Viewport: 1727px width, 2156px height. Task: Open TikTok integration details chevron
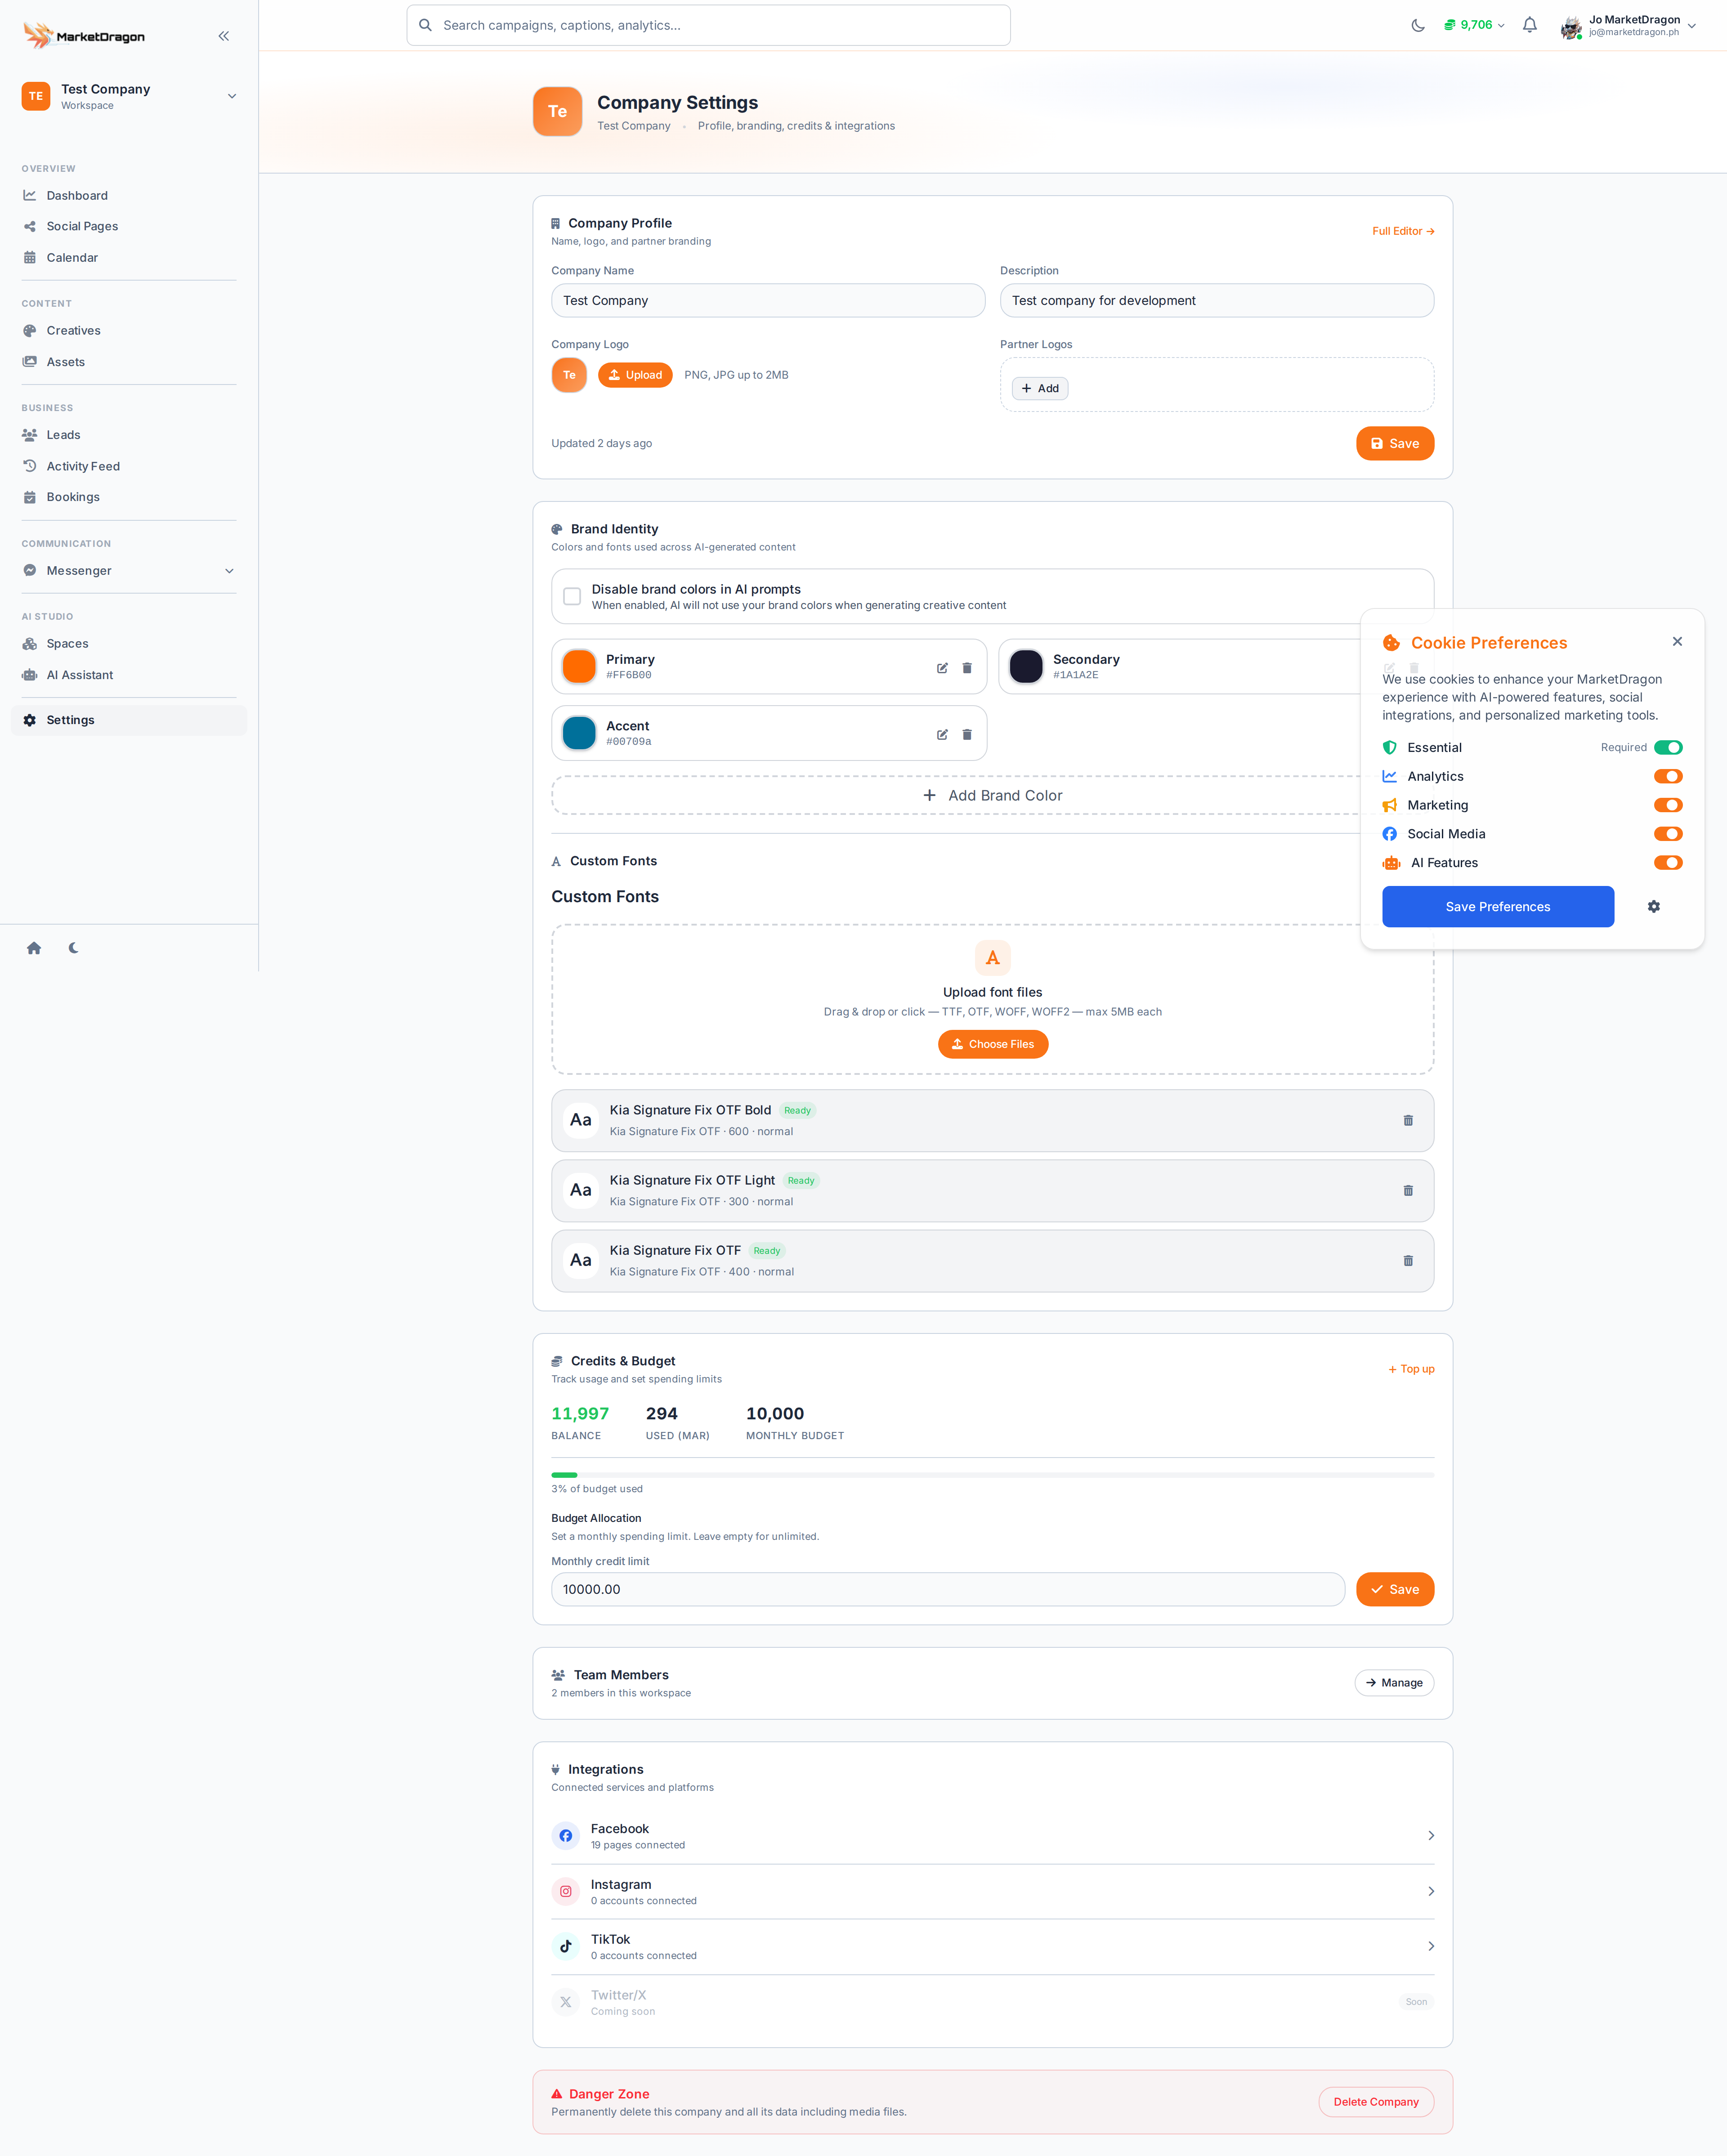point(1431,1946)
